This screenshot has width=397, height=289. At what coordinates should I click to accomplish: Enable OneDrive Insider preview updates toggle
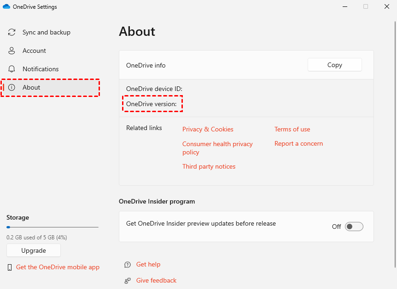click(x=354, y=227)
